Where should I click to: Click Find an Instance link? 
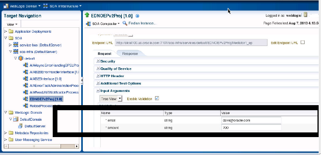click(143, 23)
